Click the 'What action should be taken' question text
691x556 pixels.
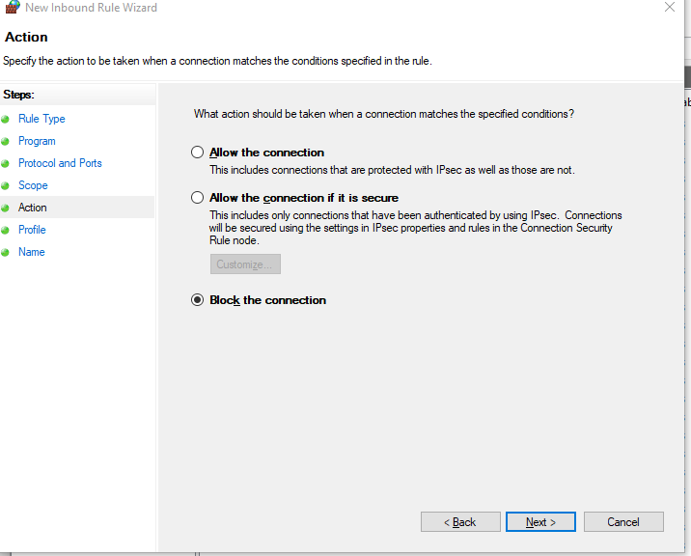pos(384,114)
